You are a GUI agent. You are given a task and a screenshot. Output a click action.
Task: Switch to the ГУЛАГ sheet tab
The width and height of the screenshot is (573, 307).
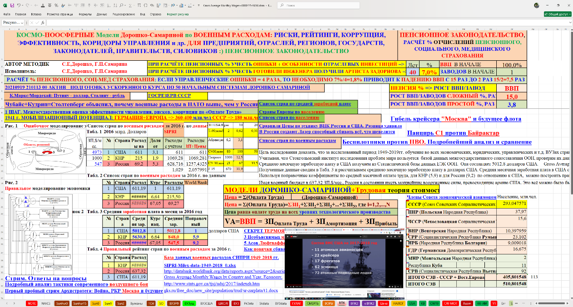[296, 302]
